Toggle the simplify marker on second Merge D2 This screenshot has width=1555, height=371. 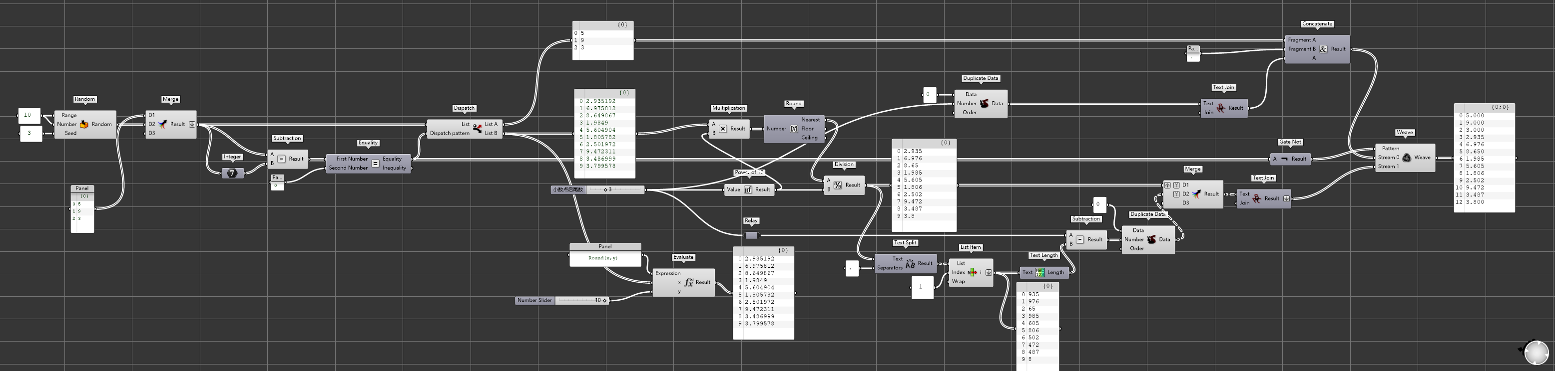tap(1176, 194)
